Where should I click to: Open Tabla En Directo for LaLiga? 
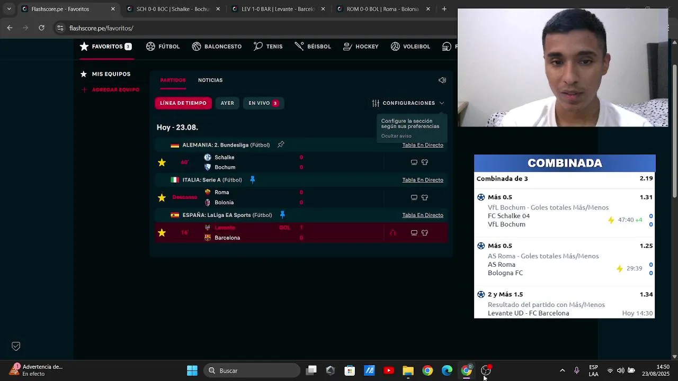click(x=423, y=215)
